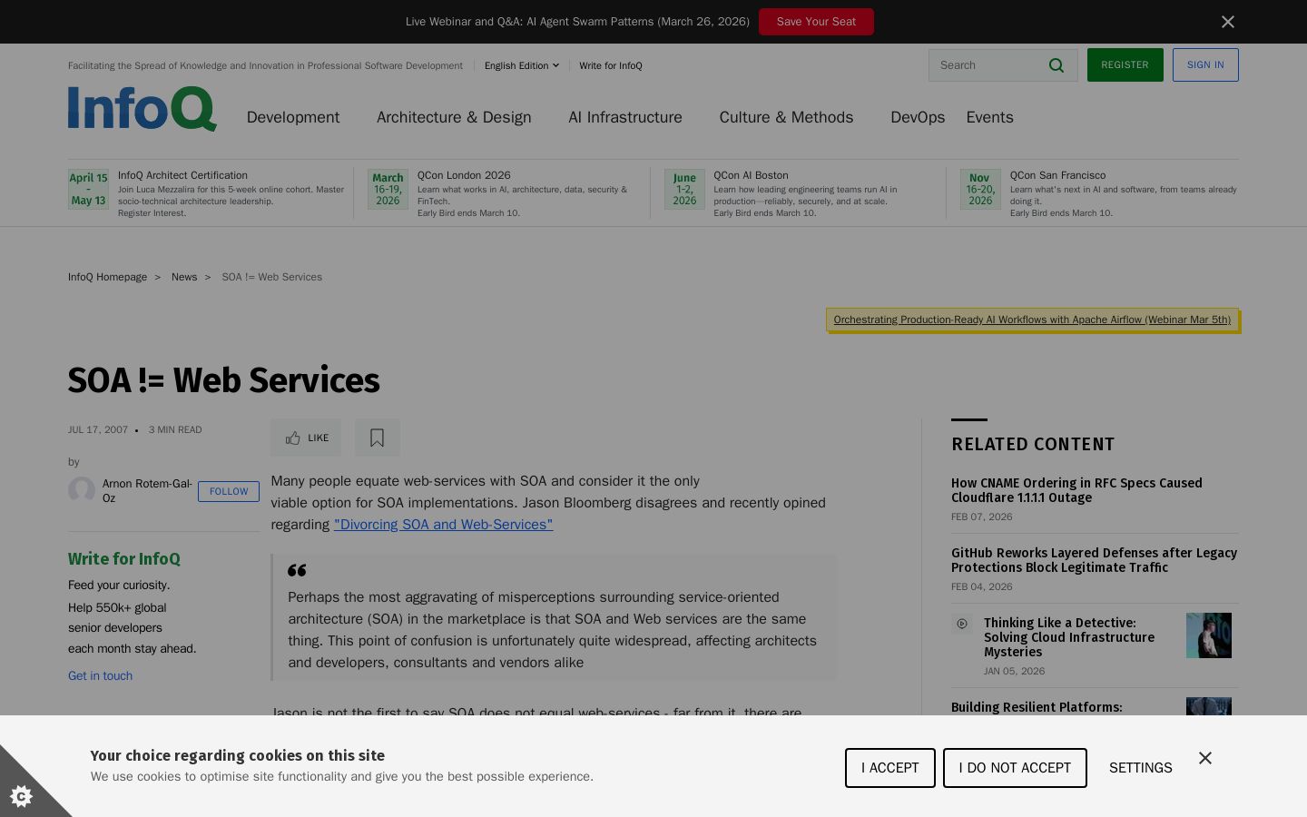This screenshot has width=1307, height=817.
Task: Open the Development menu
Action: (293, 117)
